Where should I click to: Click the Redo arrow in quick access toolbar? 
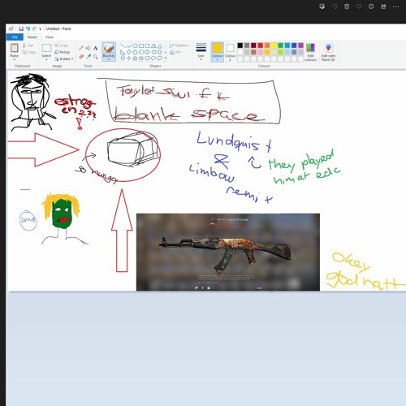point(34,28)
